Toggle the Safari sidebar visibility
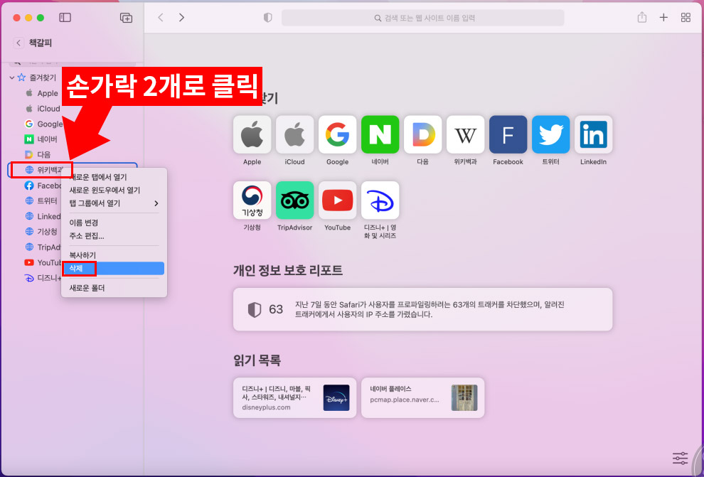Screen dimensions: 704x477 (64, 18)
